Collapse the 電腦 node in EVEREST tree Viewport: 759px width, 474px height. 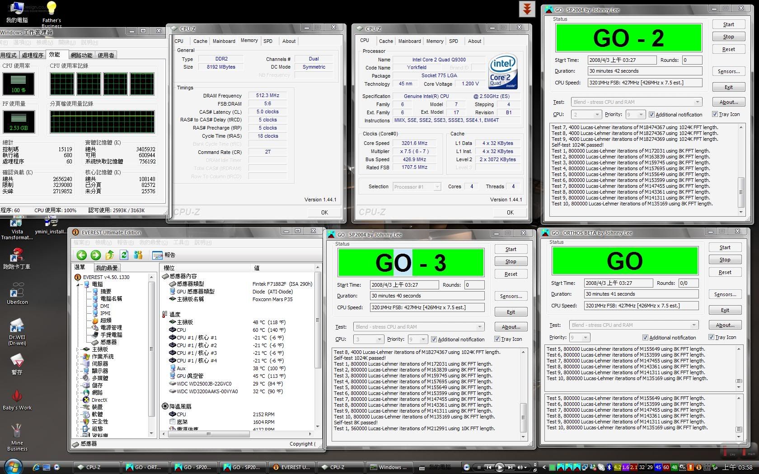(78, 284)
